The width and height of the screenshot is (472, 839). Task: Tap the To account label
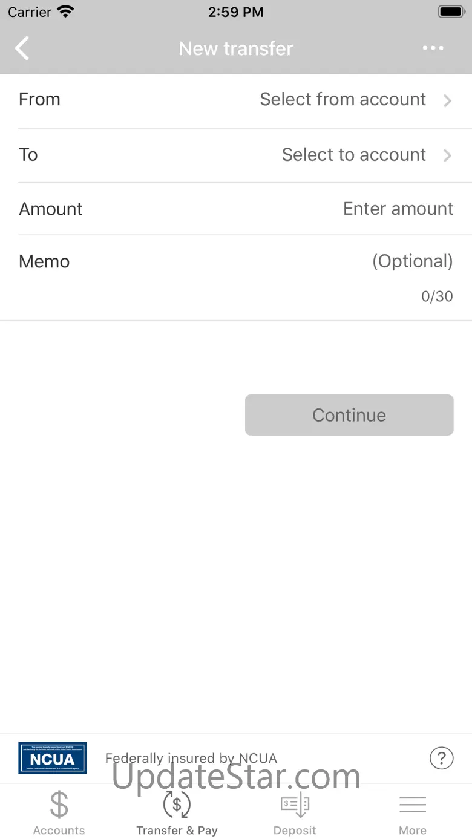pos(28,155)
